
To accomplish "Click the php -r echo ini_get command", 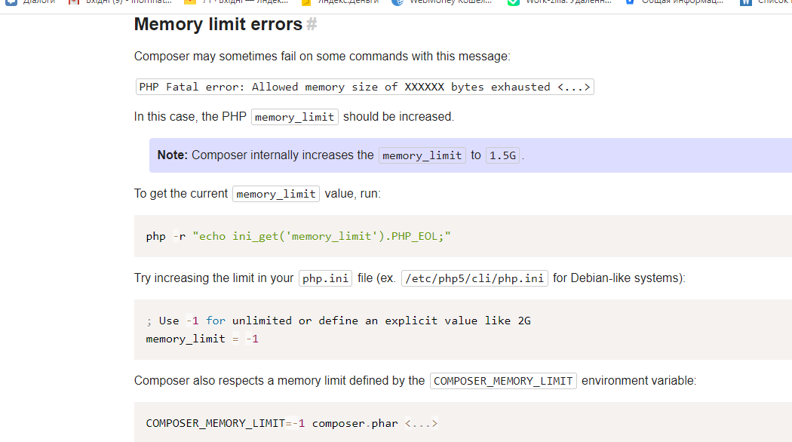I will click(298, 236).
